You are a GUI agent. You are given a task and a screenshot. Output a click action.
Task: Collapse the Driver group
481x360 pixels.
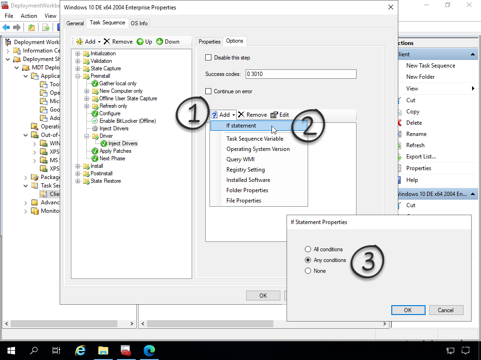point(86,136)
